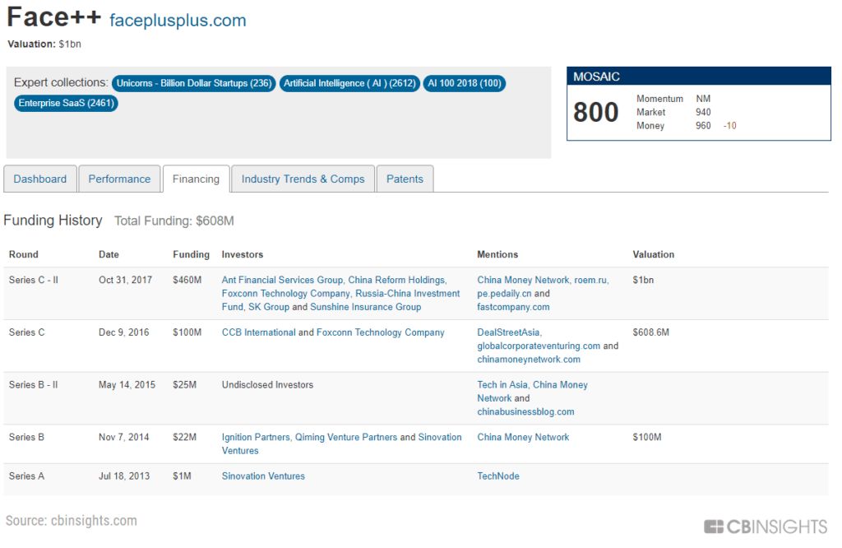Open chinamoneynetwork.com mention link
Viewport: 842px width, 548px height.
point(529,360)
